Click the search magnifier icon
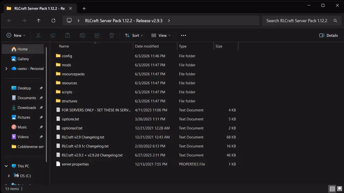Viewport: 344px width, 193px height. 335,21
